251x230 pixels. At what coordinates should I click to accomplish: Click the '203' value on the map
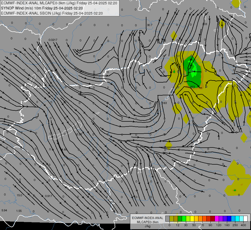(x=205, y=24)
